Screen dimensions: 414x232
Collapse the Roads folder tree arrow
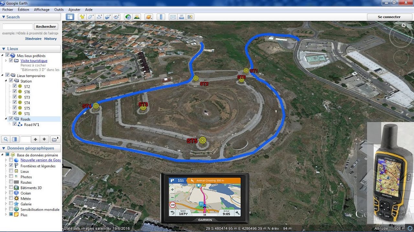coord(6,119)
